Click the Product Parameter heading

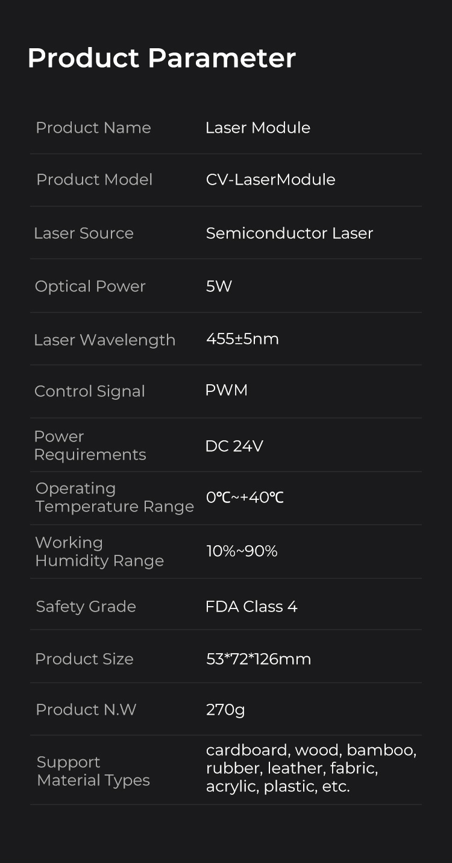point(162,58)
